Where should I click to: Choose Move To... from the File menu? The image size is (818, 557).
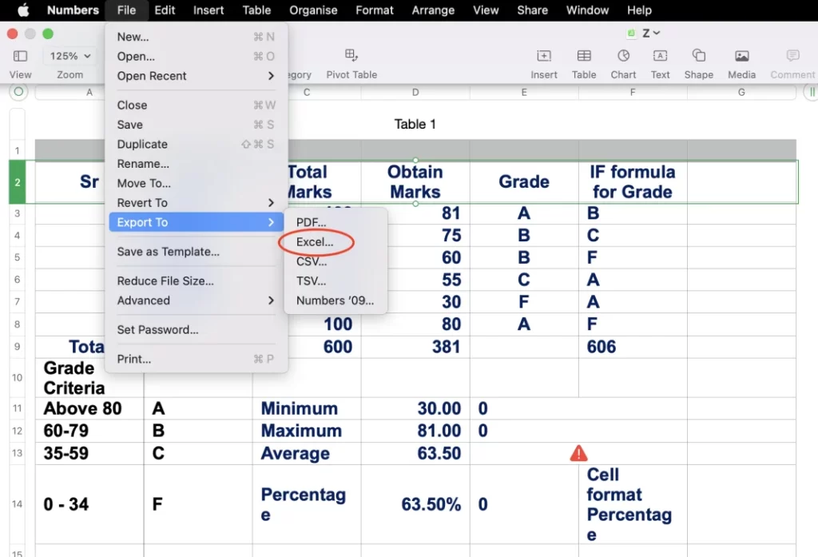point(197,183)
